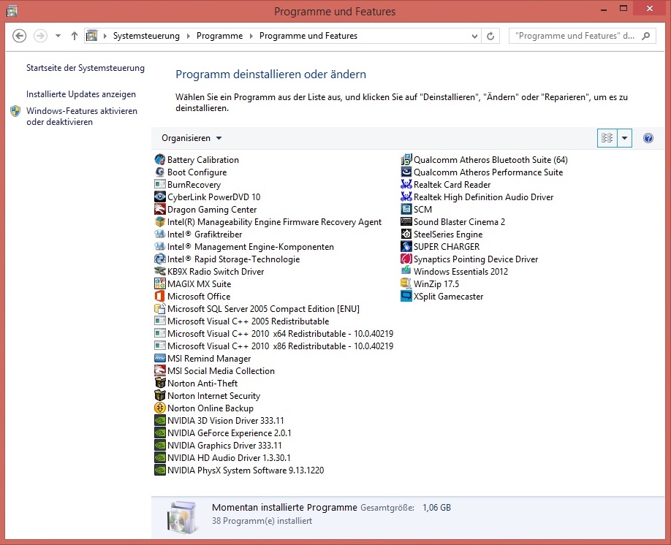Select BurnRecovery entry
The width and height of the screenshot is (671, 545).
[x=188, y=184]
